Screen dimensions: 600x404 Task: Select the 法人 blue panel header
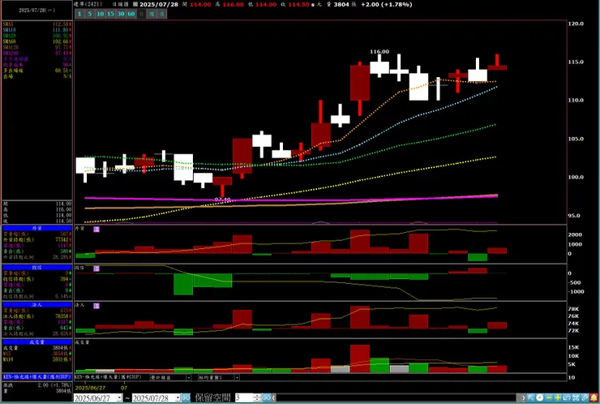[36, 304]
